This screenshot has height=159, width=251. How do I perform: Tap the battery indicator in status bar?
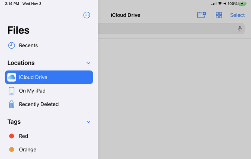click(x=242, y=4)
